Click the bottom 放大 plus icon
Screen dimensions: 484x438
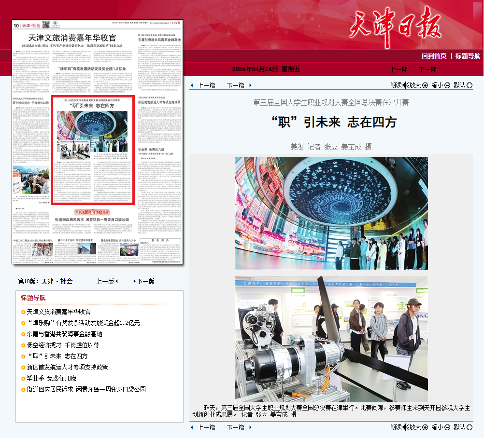click(x=425, y=427)
